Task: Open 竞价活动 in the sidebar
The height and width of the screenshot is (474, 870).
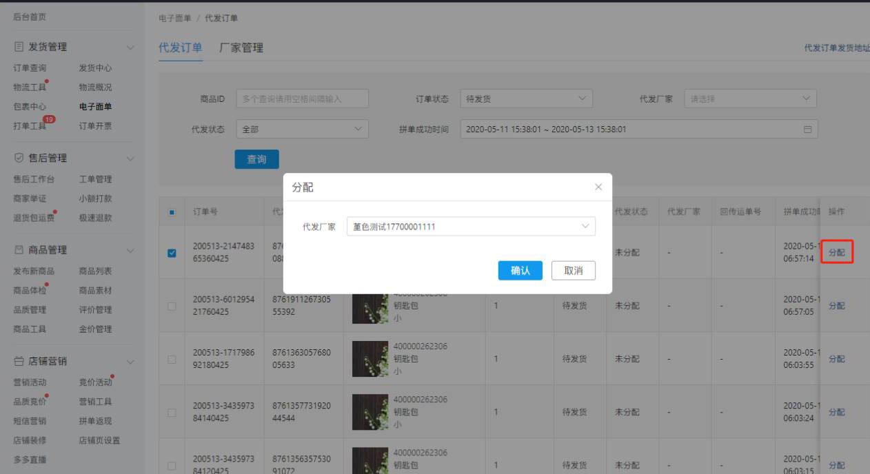Action: point(95,382)
